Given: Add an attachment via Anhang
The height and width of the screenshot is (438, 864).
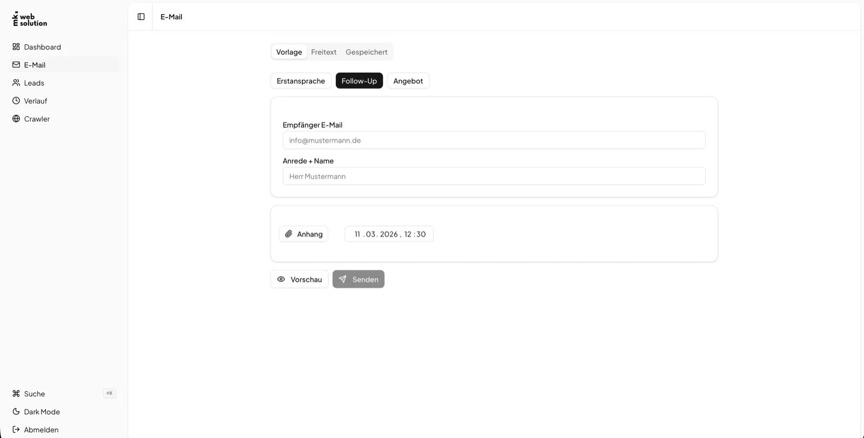Looking at the screenshot, I should (x=303, y=234).
